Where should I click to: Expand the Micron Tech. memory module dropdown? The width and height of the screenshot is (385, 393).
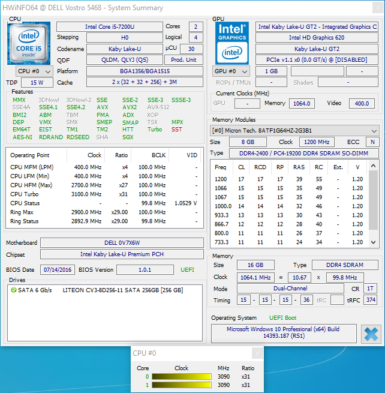(x=294, y=131)
